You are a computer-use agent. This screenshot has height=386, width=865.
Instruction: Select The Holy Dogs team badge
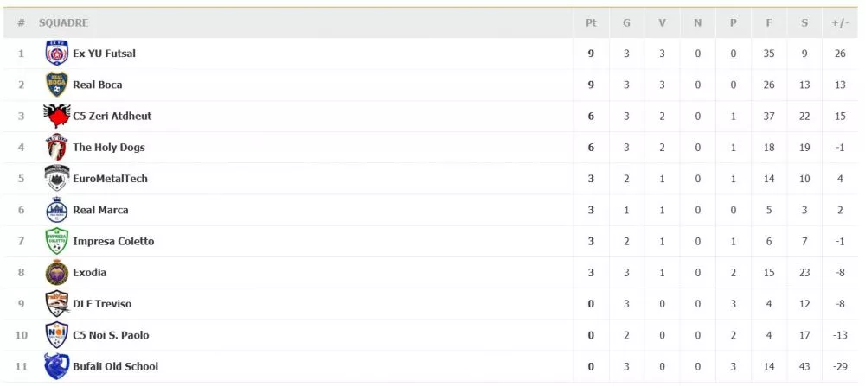[x=57, y=147]
